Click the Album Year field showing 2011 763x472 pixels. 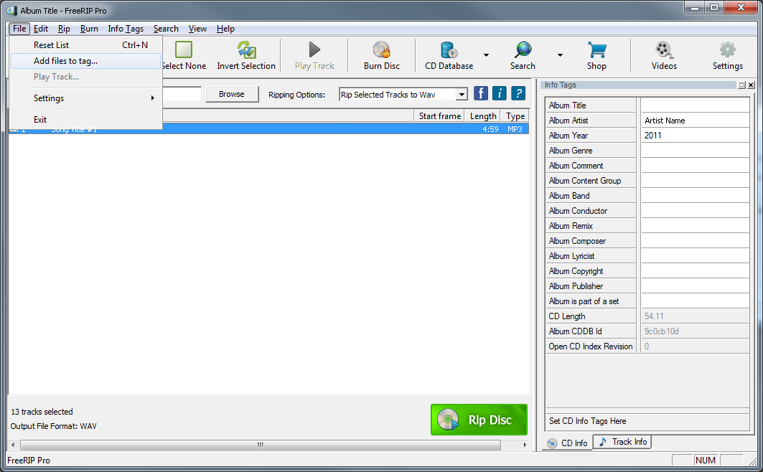[x=695, y=135]
